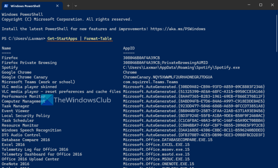This screenshot has height=168, width=278.
Task: Click the PS C:\Users\Laxman prompt
Action: pyautogui.click(x=23, y=38)
